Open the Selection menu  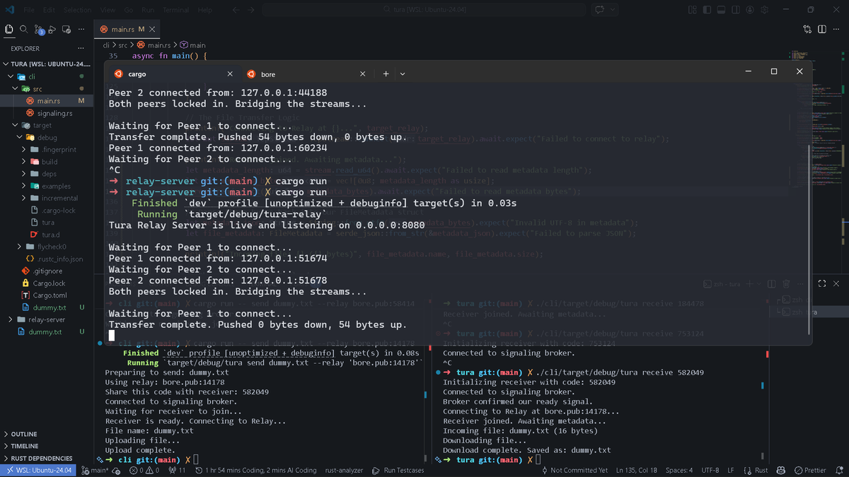[77, 10]
